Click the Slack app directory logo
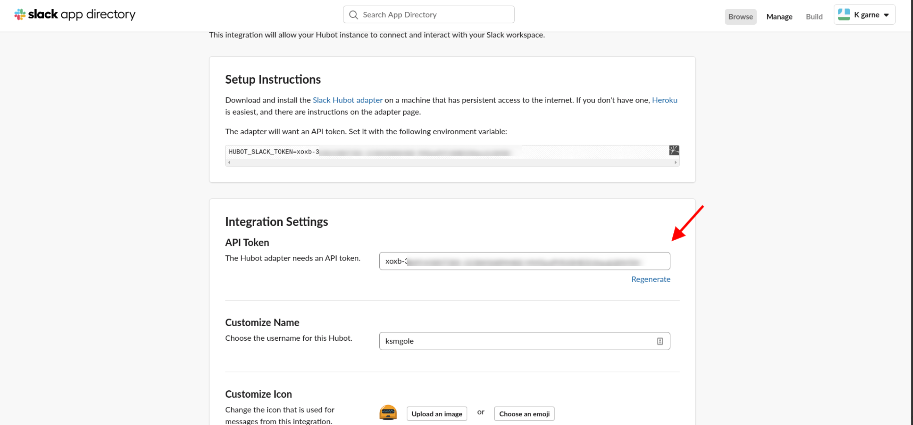The width and height of the screenshot is (913, 425). [75, 14]
